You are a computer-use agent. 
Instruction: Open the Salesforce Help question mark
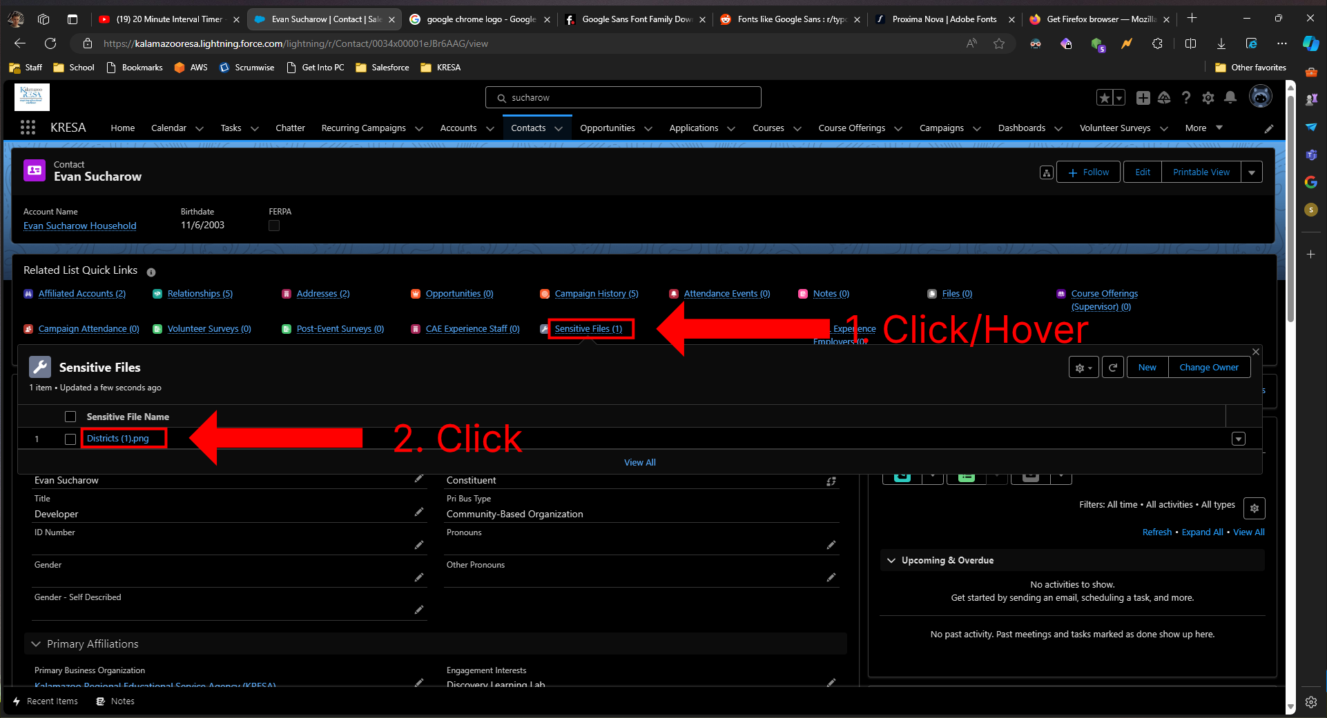pos(1186,98)
